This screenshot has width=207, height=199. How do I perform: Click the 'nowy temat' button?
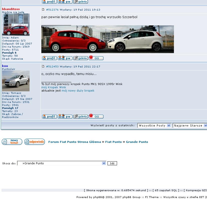coord(12,142)
